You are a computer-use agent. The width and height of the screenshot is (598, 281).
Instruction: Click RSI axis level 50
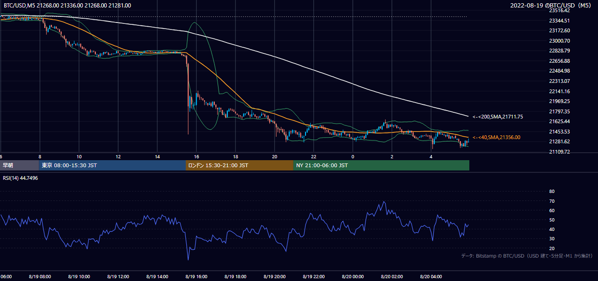[x=552, y=220]
